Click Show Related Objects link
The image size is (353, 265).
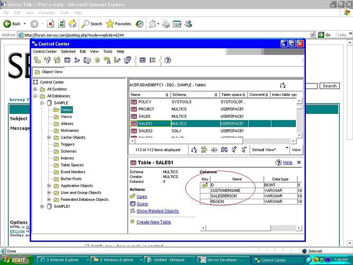(157, 211)
